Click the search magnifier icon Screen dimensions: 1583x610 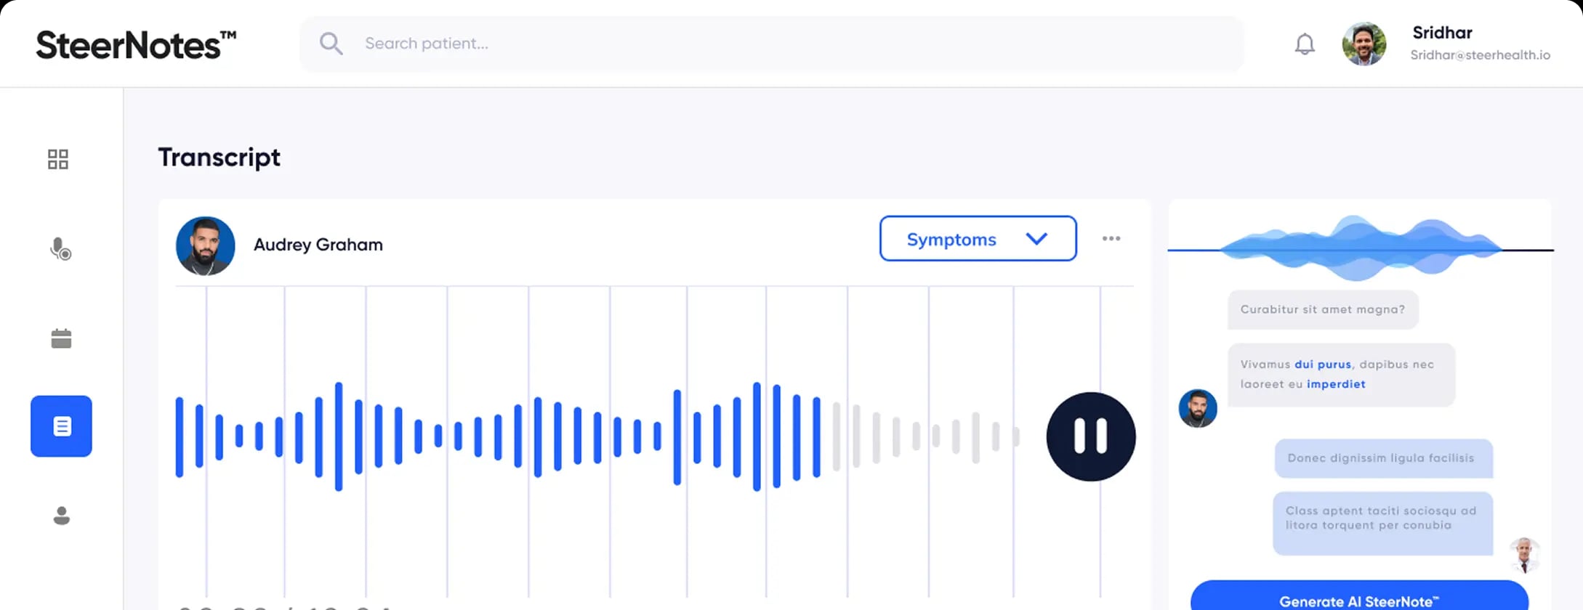tap(331, 44)
